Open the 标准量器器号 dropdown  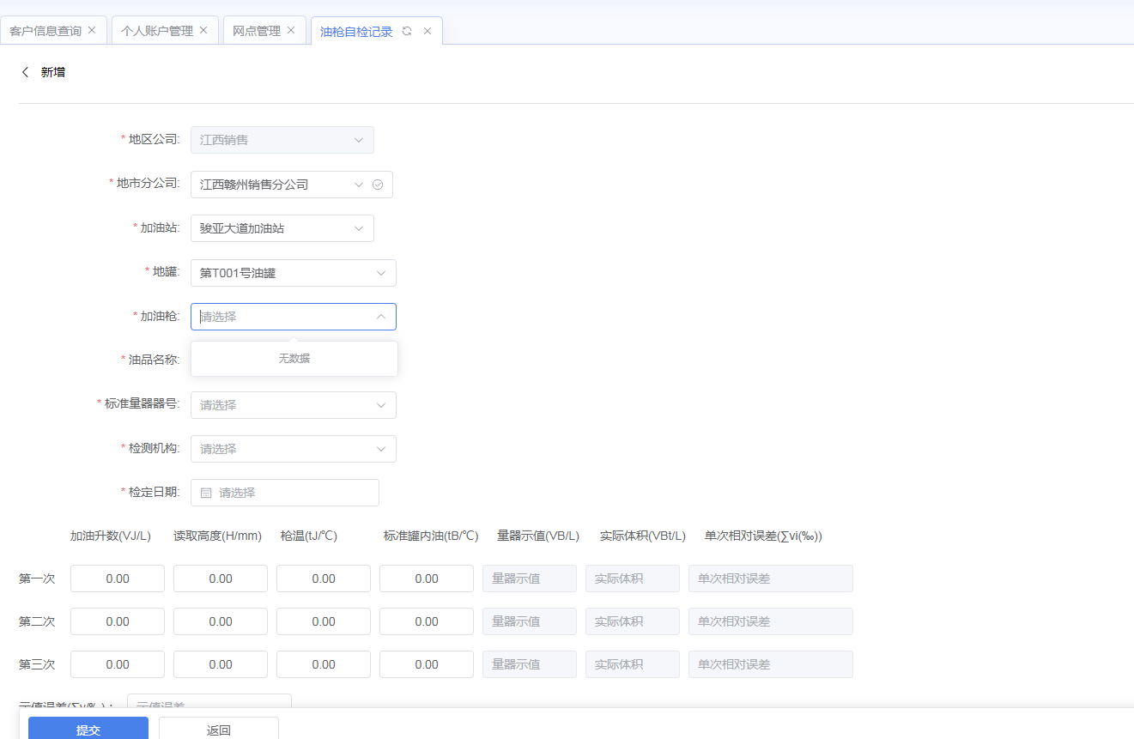click(x=293, y=405)
